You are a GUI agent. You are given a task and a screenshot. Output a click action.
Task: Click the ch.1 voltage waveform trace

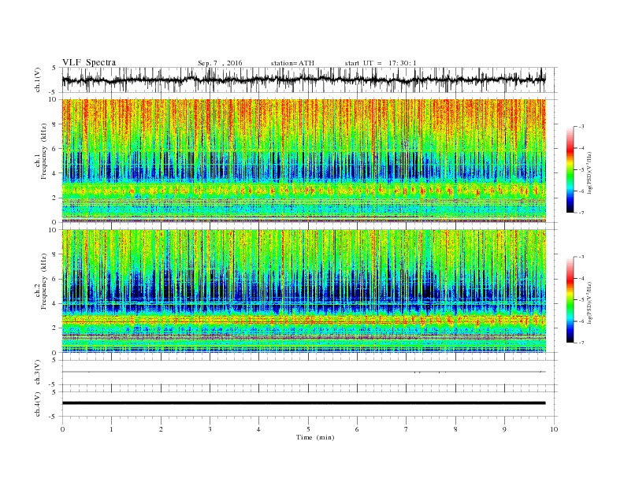point(304,80)
